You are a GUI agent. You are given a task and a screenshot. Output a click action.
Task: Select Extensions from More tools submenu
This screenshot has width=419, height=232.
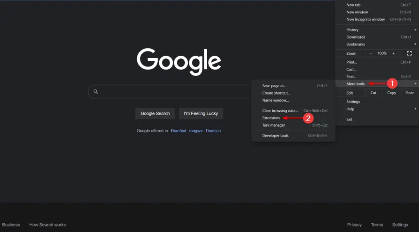point(271,118)
